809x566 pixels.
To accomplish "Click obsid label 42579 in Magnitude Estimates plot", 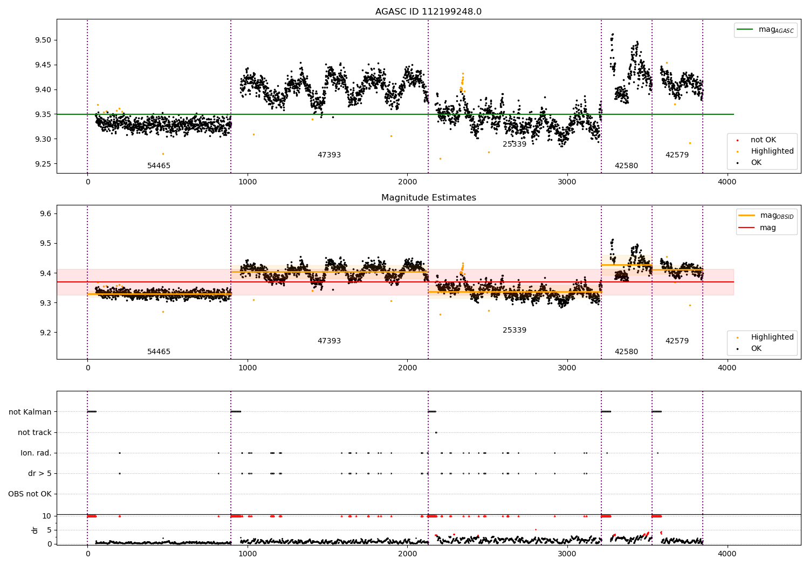I will [x=677, y=341].
